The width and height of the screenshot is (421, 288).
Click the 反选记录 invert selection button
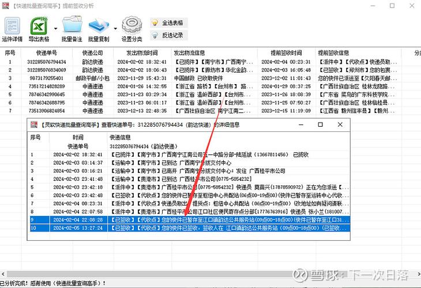(x=168, y=35)
